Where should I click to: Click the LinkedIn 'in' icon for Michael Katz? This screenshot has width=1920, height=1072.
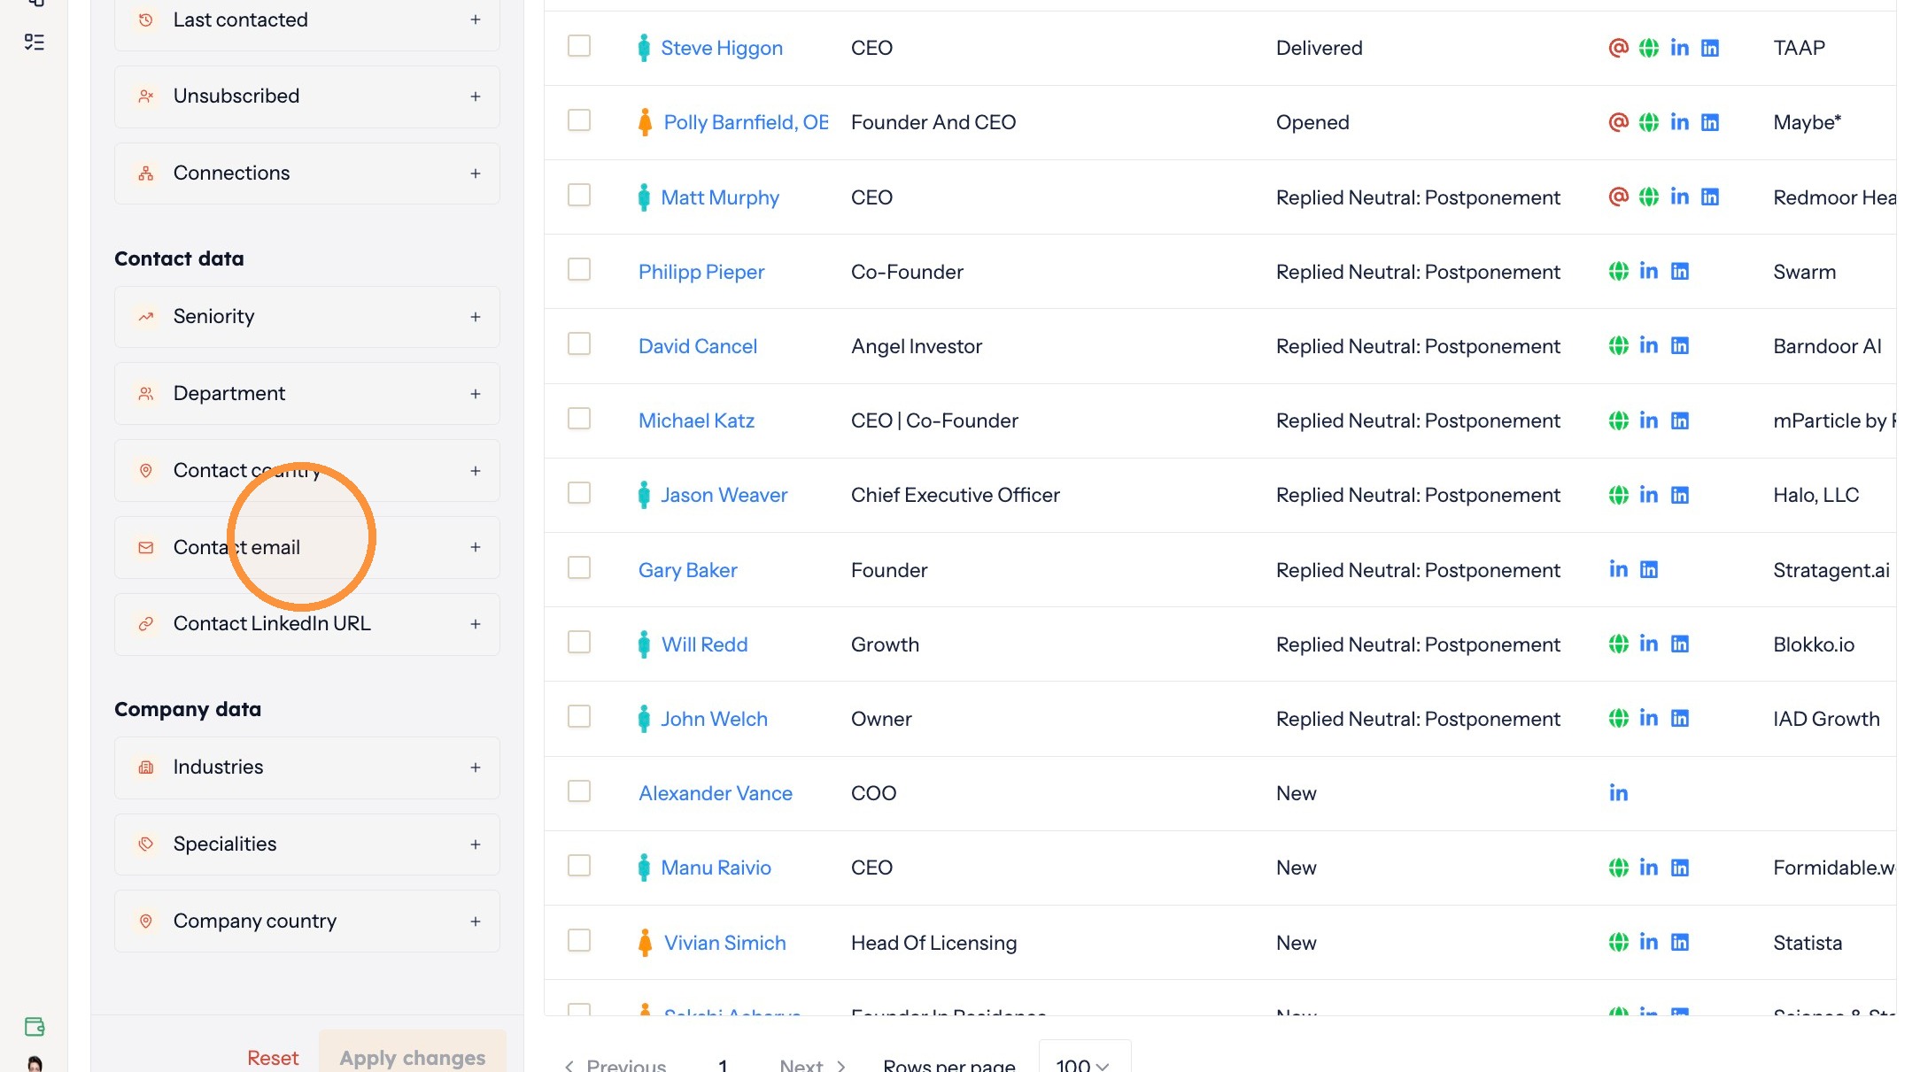click(x=1648, y=420)
